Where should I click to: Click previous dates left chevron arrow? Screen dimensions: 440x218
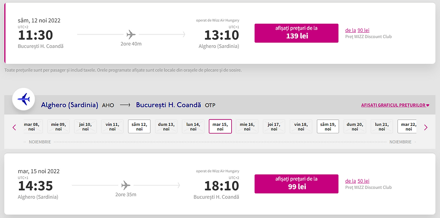tap(14, 127)
